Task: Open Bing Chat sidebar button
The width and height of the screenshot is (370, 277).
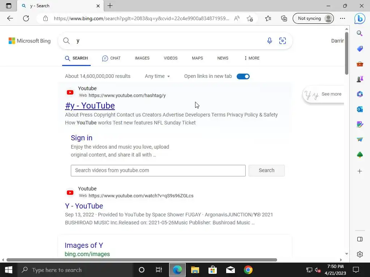Action: 360,18
